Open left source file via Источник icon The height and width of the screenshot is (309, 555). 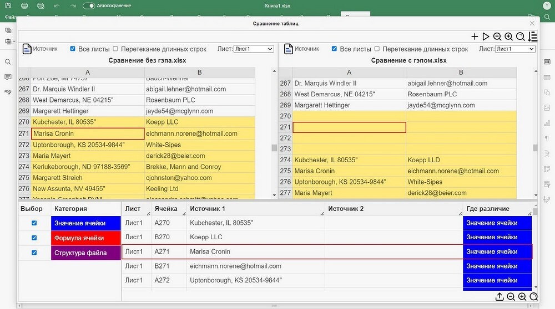27,49
